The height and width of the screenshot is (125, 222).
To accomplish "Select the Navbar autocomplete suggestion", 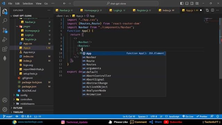I will pyautogui.click(x=124, y=57).
